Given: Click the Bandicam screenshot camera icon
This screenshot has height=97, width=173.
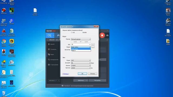Looking at the screenshot, I should [107, 35].
